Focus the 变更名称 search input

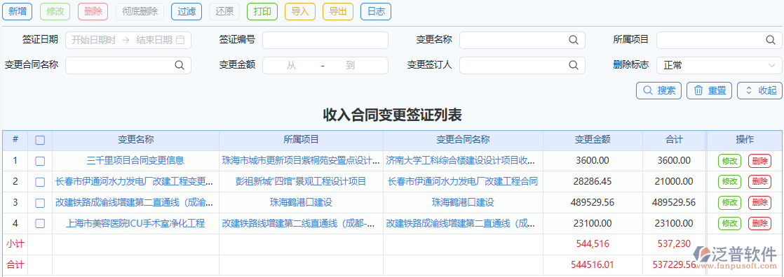[x=522, y=40]
